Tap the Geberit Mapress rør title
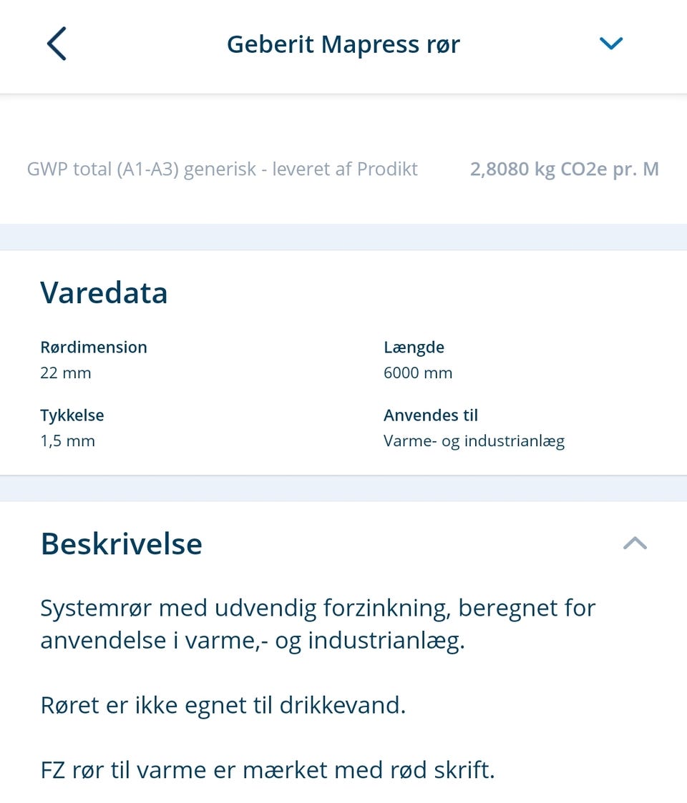The image size is (687, 803). click(x=343, y=44)
